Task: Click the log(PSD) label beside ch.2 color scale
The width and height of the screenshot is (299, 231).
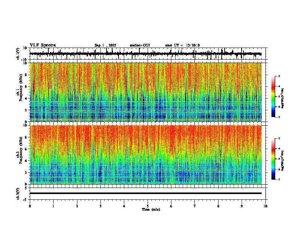Action: click(x=282, y=160)
